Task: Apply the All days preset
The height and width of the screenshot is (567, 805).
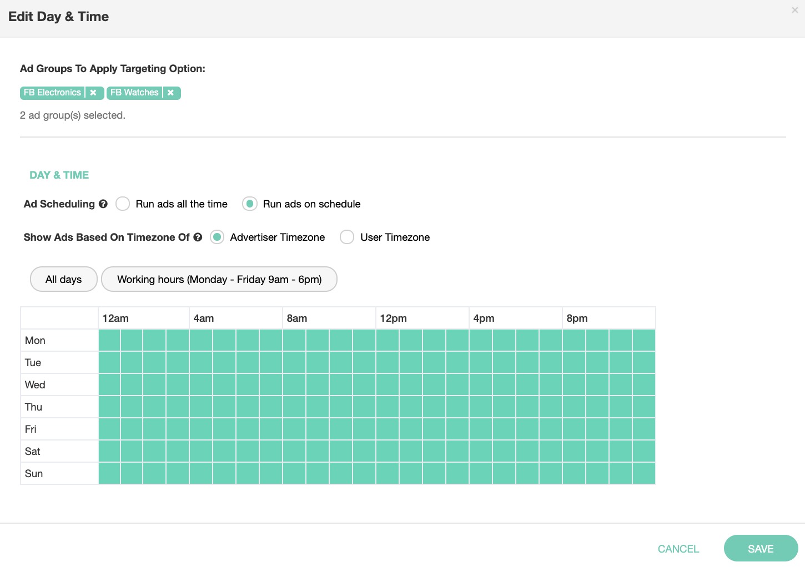Action: (x=64, y=279)
